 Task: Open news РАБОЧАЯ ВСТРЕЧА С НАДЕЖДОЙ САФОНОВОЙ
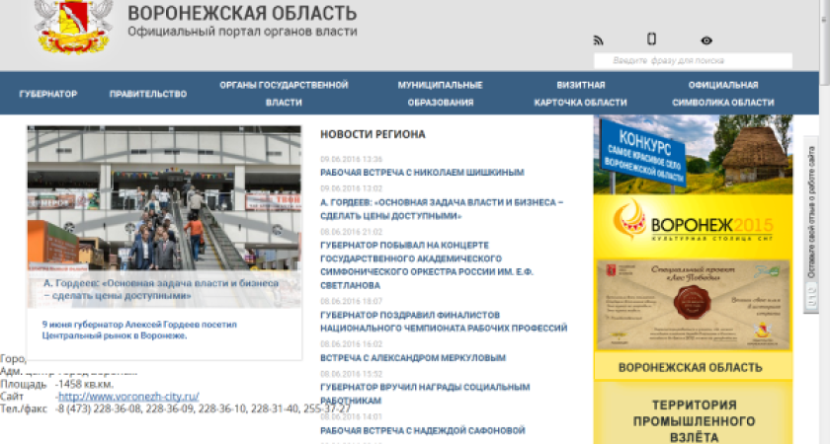click(423, 430)
